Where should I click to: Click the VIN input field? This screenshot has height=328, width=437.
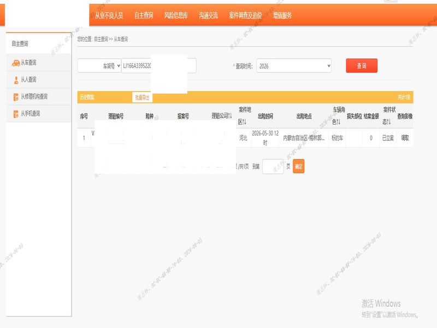point(159,66)
